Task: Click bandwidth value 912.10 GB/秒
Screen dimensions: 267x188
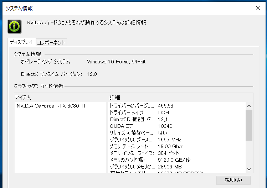Action: (x=174, y=160)
